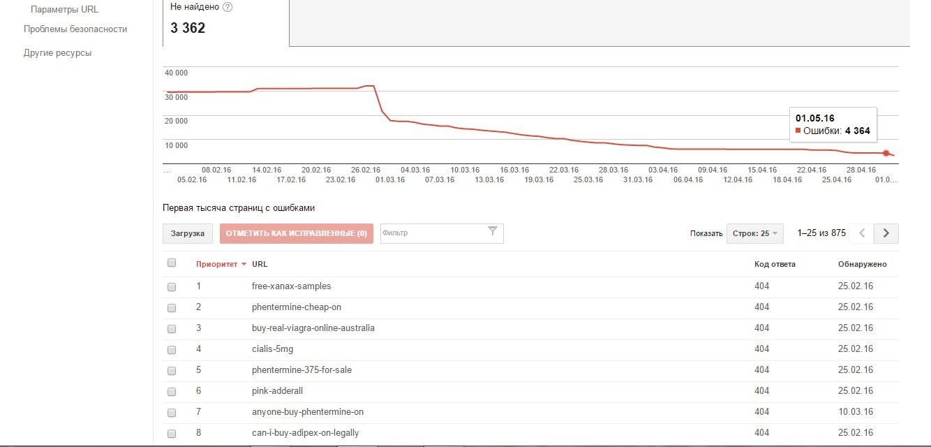Open Другие ресурсы sidebar item
The image size is (931, 447).
pyautogui.click(x=57, y=53)
